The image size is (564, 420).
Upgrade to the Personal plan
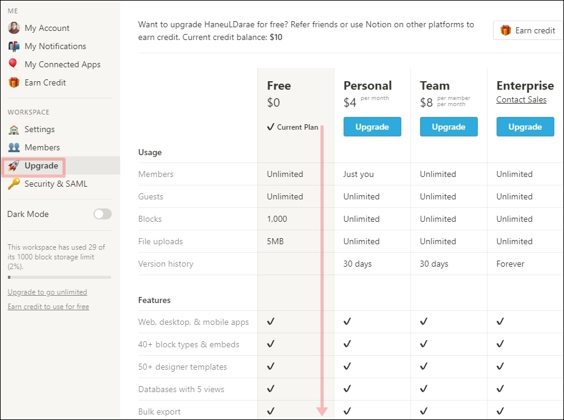click(372, 127)
